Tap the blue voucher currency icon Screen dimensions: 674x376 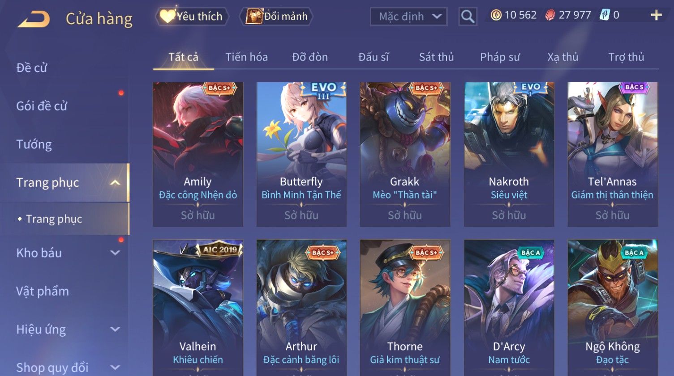[x=605, y=15]
